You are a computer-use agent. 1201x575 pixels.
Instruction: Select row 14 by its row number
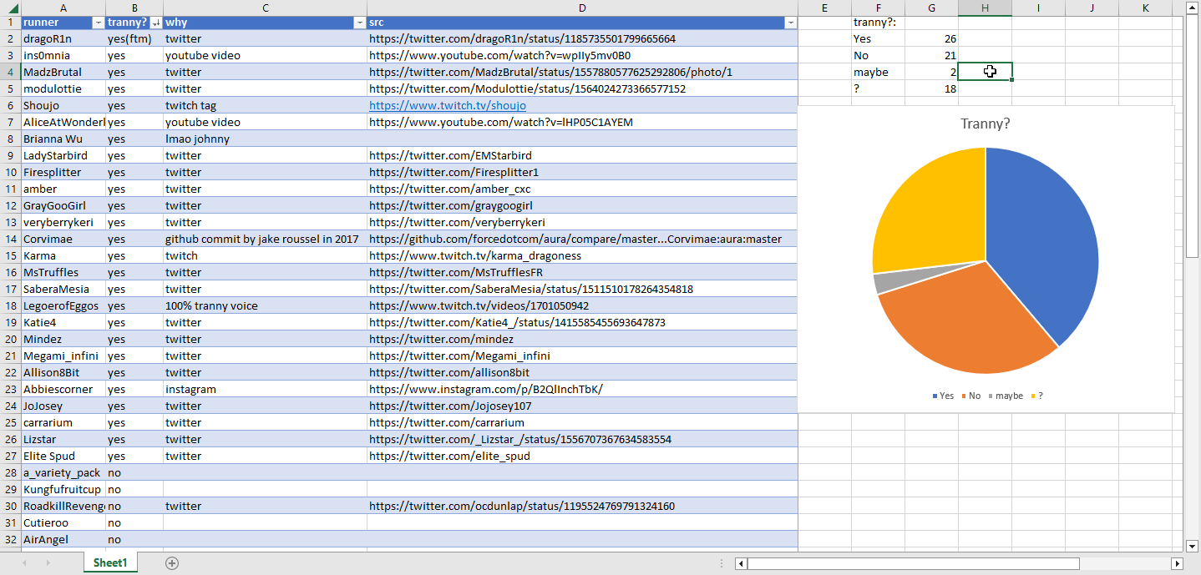(x=10, y=239)
